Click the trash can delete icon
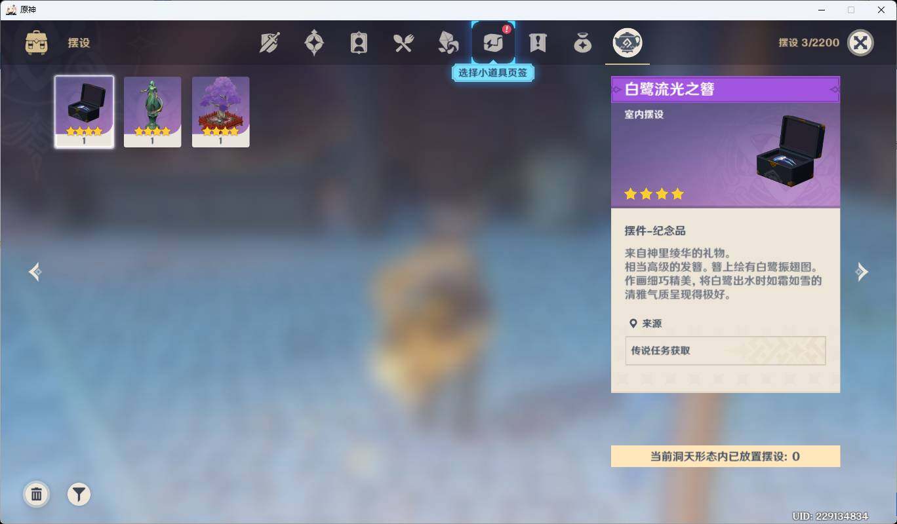897x524 pixels. point(37,494)
